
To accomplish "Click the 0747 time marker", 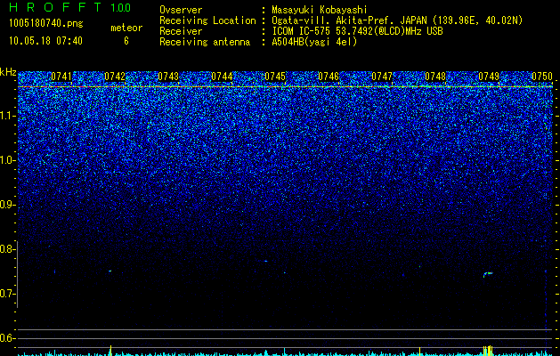I will (x=382, y=77).
